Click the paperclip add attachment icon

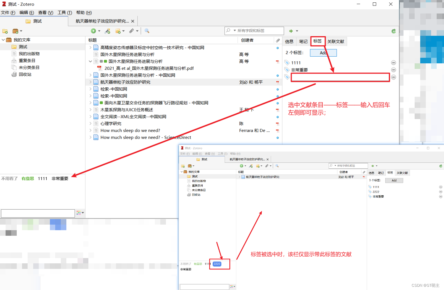[132, 31]
